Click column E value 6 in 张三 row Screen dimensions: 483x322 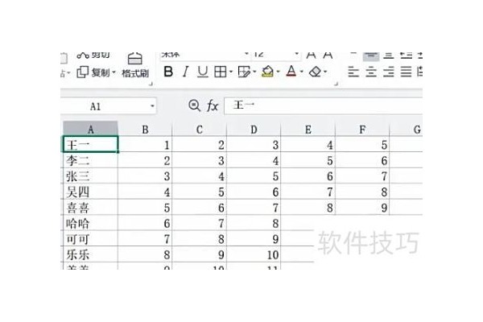(x=308, y=176)
